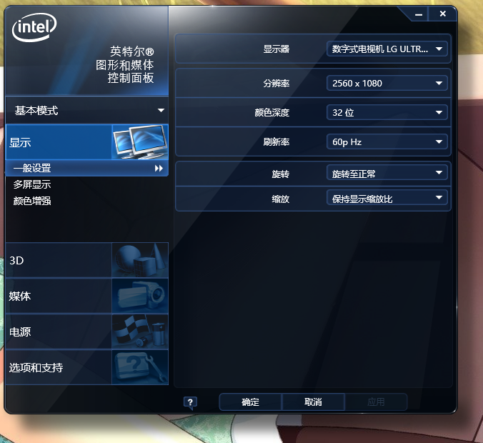Open the dual-monitor Display section icon
Image resolution: width=483 pixels, height=443 pixels.
140,142
